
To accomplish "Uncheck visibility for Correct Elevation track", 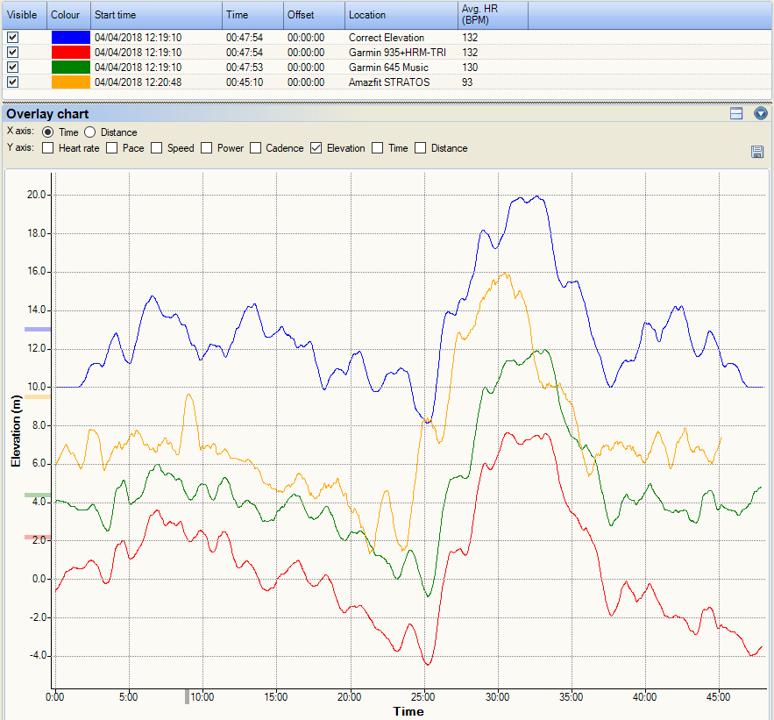I will [12, 39].
